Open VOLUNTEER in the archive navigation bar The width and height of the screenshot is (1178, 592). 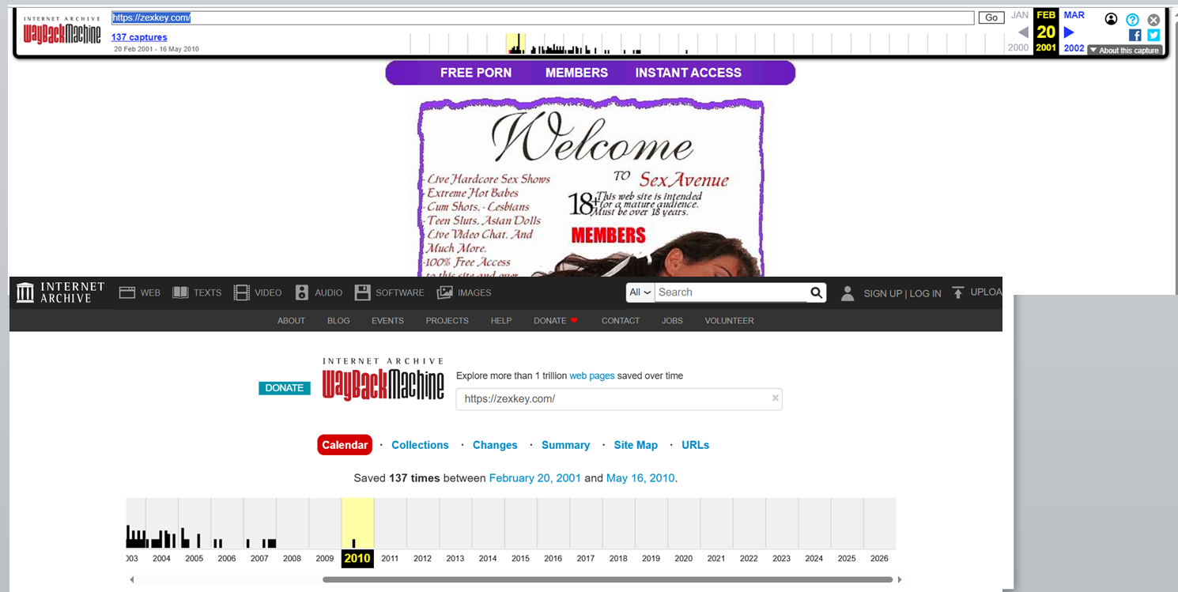[x=729, y=321]
